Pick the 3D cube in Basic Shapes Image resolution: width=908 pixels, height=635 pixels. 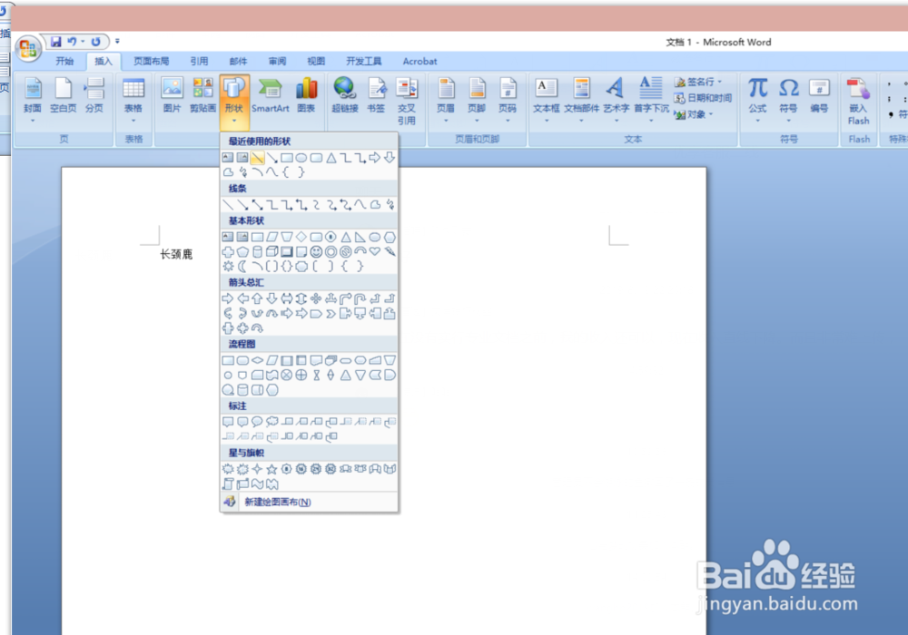[x=272, y=251]
